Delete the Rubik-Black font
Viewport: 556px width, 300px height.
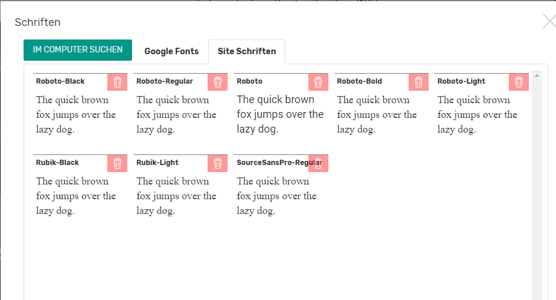tap(117, 163)
